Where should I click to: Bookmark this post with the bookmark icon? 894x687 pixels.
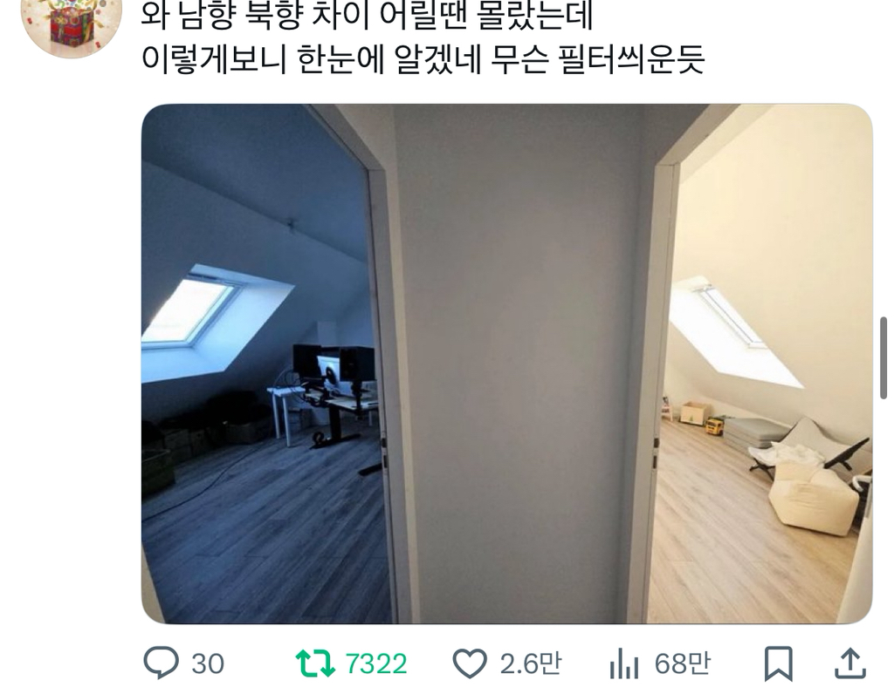tap(778, 663)
